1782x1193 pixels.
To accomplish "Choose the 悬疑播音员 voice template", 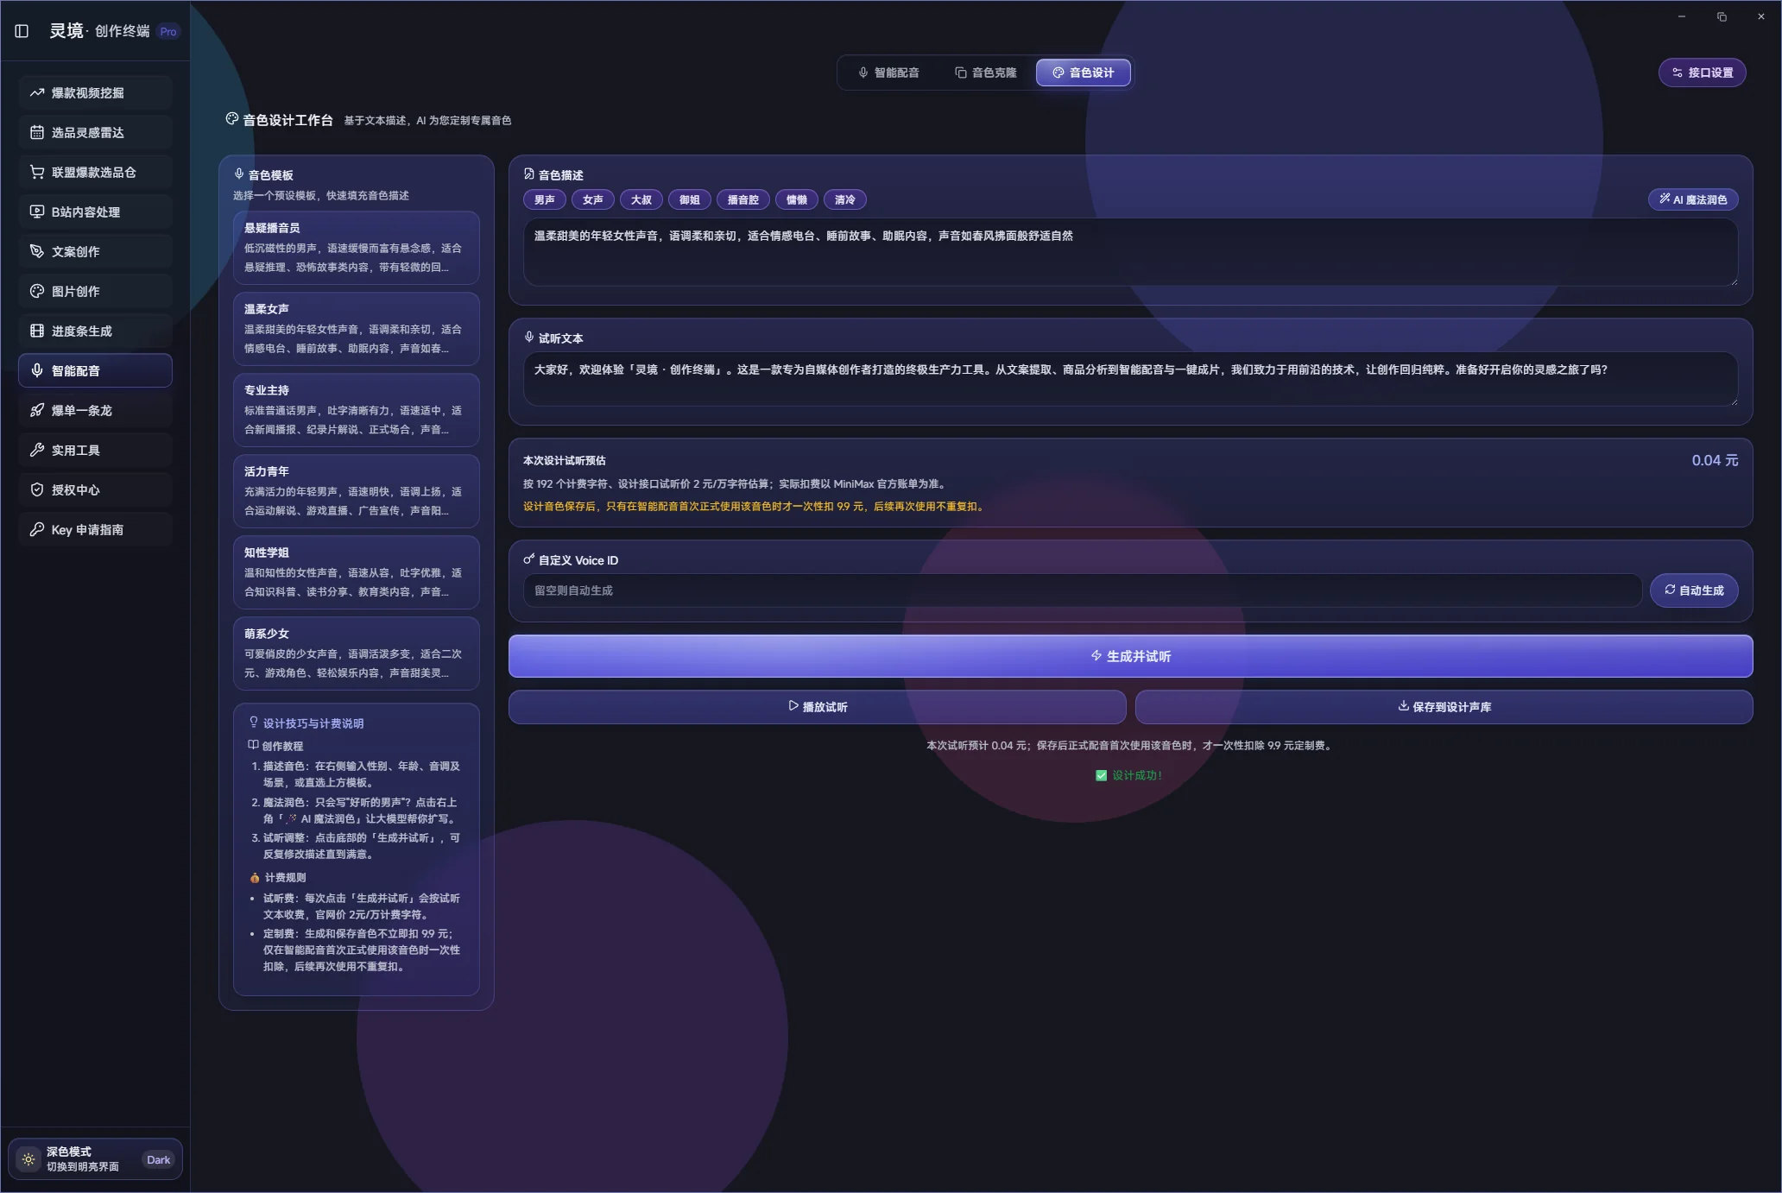I will pyautogui.click(x=356, y=248).
